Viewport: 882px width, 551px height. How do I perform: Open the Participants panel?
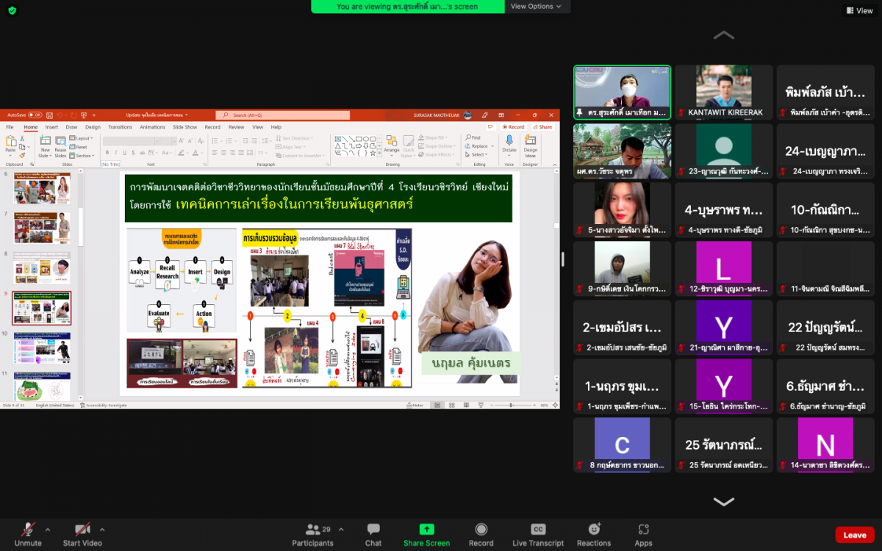[313, 533]
